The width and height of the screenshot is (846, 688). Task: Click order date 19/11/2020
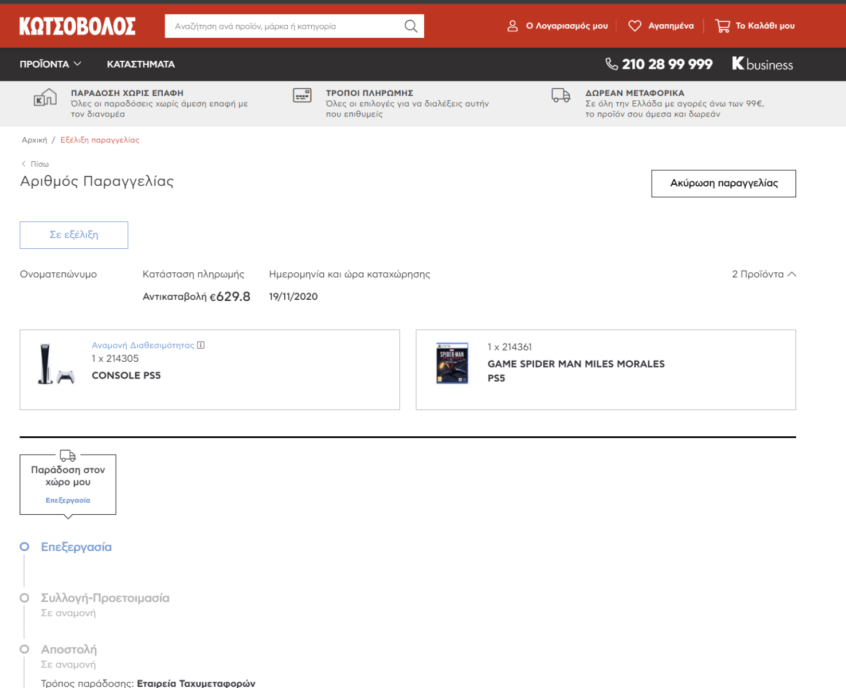pyautogui.click(x=293, y=296)
